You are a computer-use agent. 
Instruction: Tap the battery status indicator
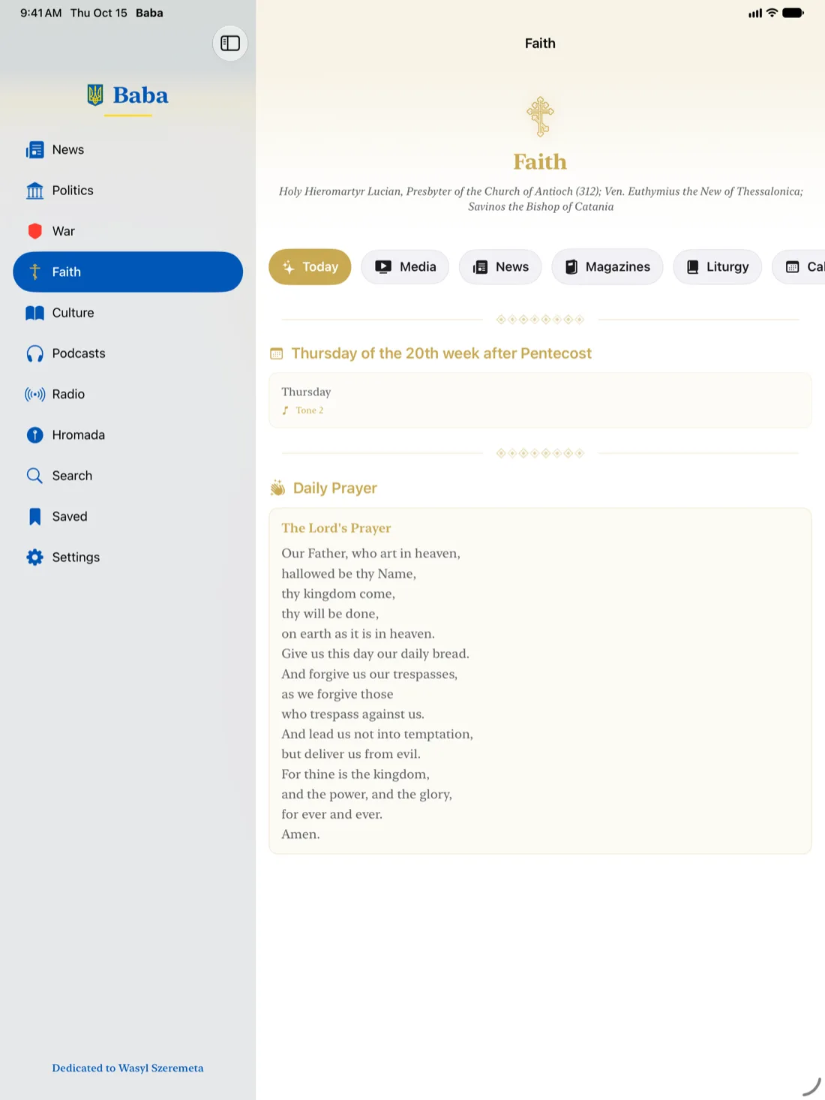pos(793,13)
